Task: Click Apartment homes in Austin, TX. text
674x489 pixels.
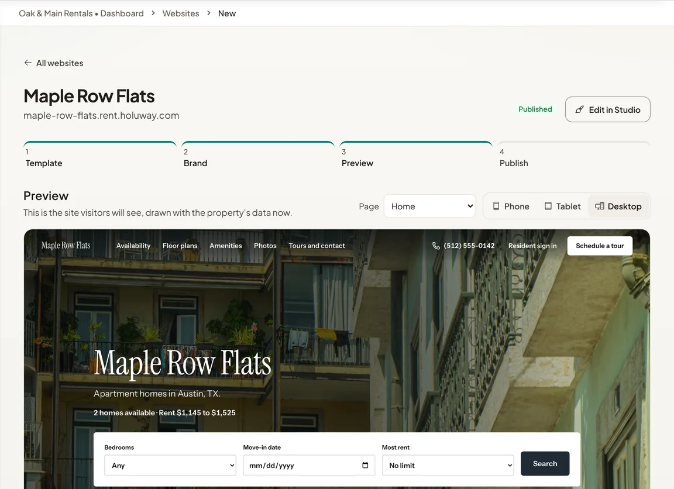Action: (157, 394)
